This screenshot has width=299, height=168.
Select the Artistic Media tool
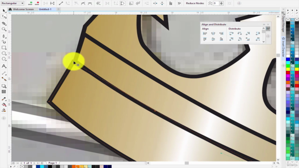click(x=4, y=42)
